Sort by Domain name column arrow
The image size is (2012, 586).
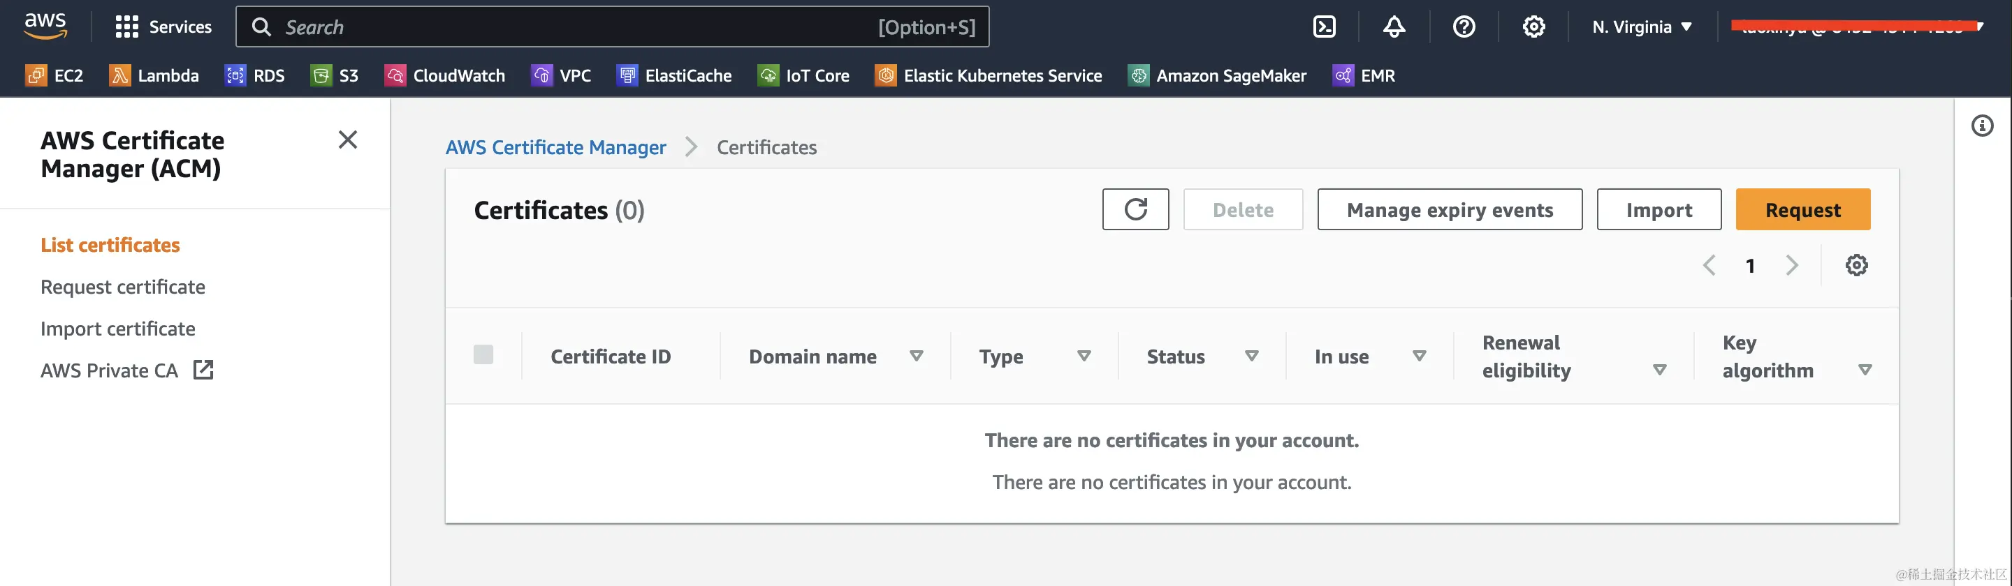(x=916, y=356)
